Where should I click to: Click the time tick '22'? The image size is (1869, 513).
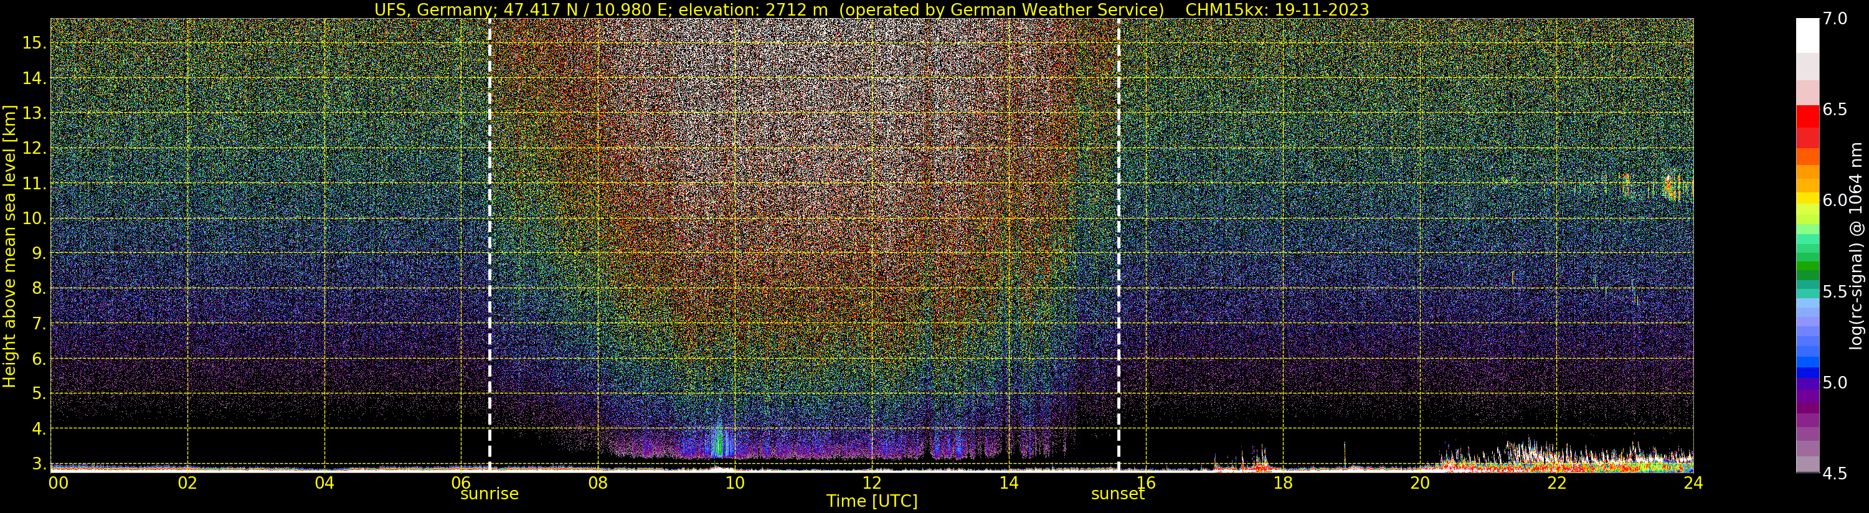click(x=1557, y=482)
